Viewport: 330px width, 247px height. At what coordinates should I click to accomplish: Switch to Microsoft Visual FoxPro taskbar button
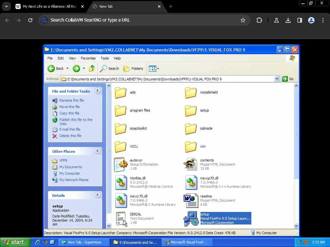[x=187, y=242]
